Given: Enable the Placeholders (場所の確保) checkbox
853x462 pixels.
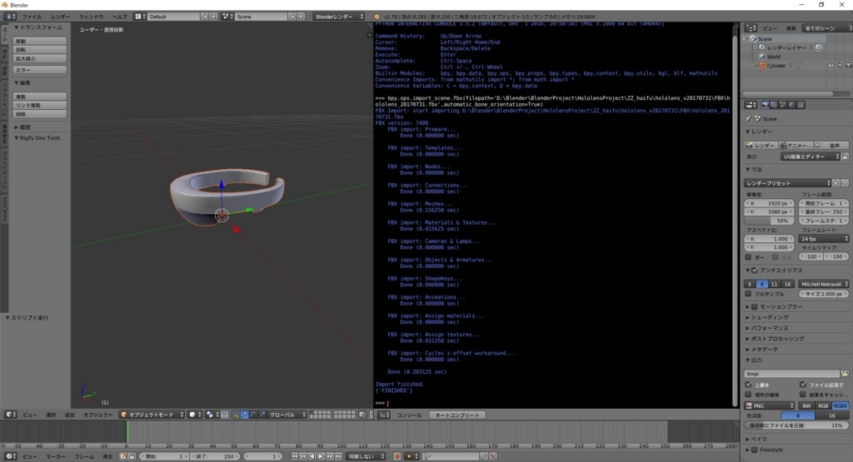Looking at the screenshot, I should pos(749,395).
